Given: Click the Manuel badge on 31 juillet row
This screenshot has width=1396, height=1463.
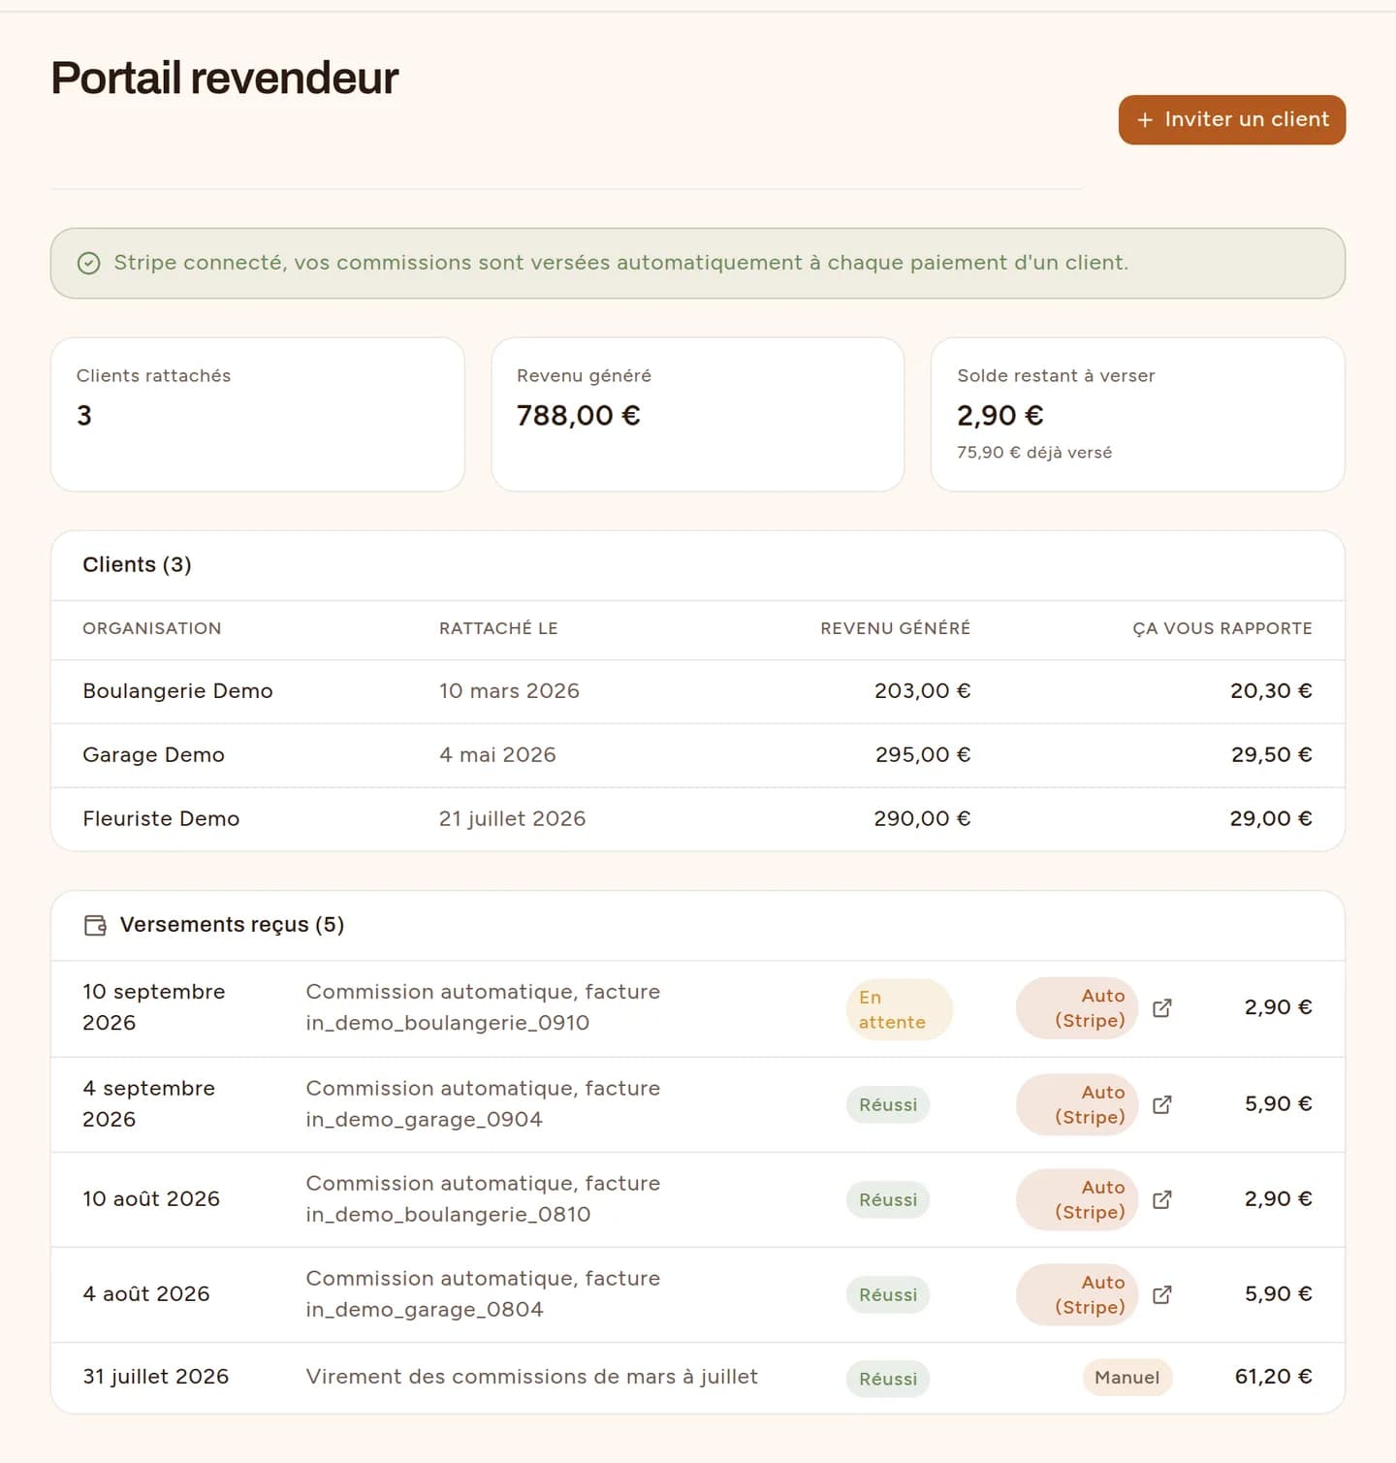Looking at the screenshot, I should tap(1126, 1378).
